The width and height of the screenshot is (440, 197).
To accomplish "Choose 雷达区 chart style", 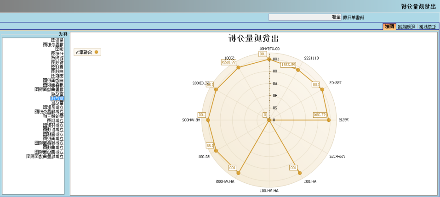I will click(x=57, y=103).
